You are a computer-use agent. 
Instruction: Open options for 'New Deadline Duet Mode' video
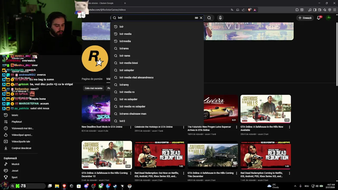pyautogui.click(x=130, y=127)
